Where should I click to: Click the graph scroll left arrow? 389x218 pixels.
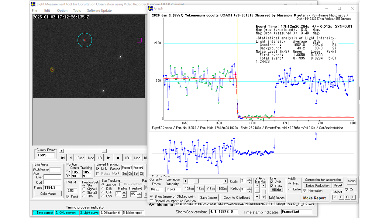pyautogui.click(x=185, y=181)
